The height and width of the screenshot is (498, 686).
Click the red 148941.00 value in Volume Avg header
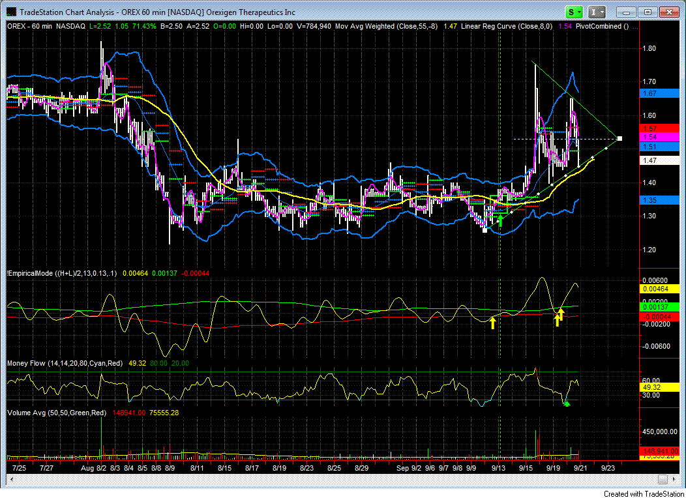128,413
